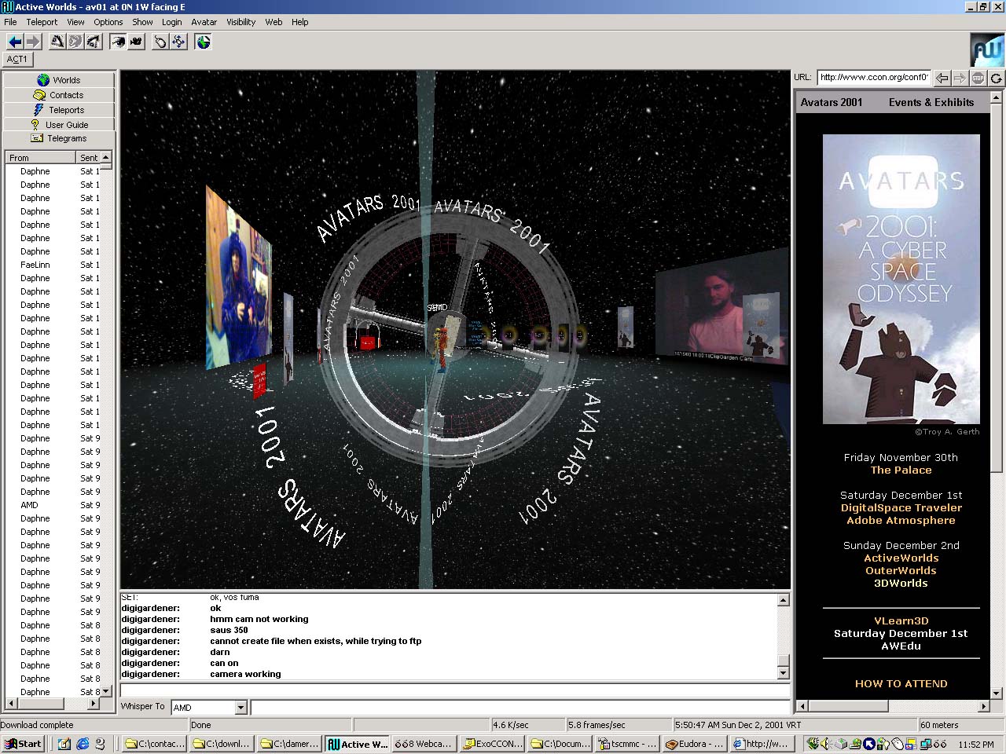The width and height of the screenshot is (1006, 754).
Task: Open the Visibility menu
Action: [240, 22]
